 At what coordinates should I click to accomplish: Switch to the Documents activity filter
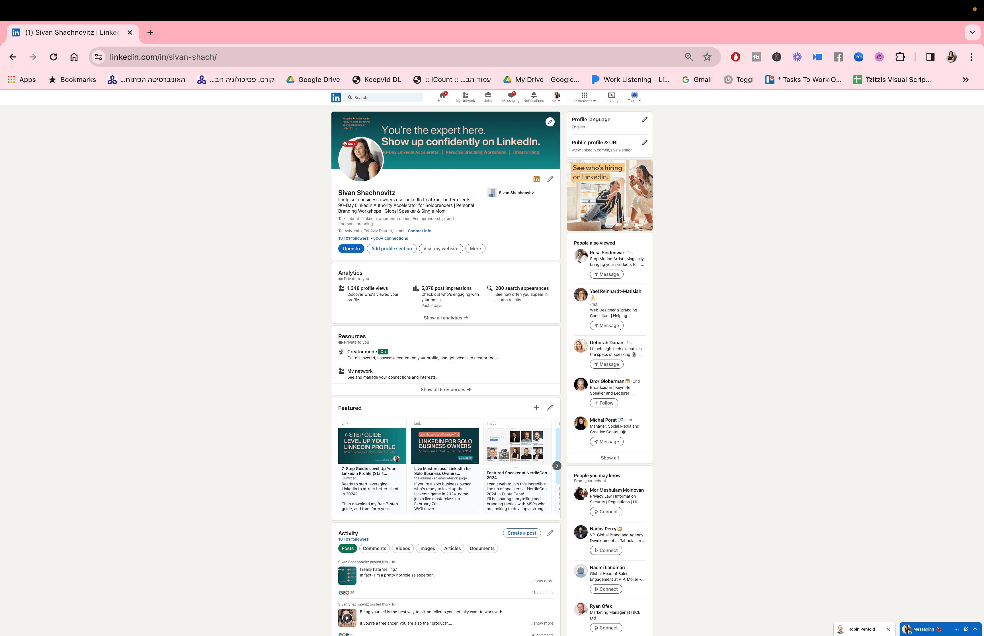click(x=482, y=548)
